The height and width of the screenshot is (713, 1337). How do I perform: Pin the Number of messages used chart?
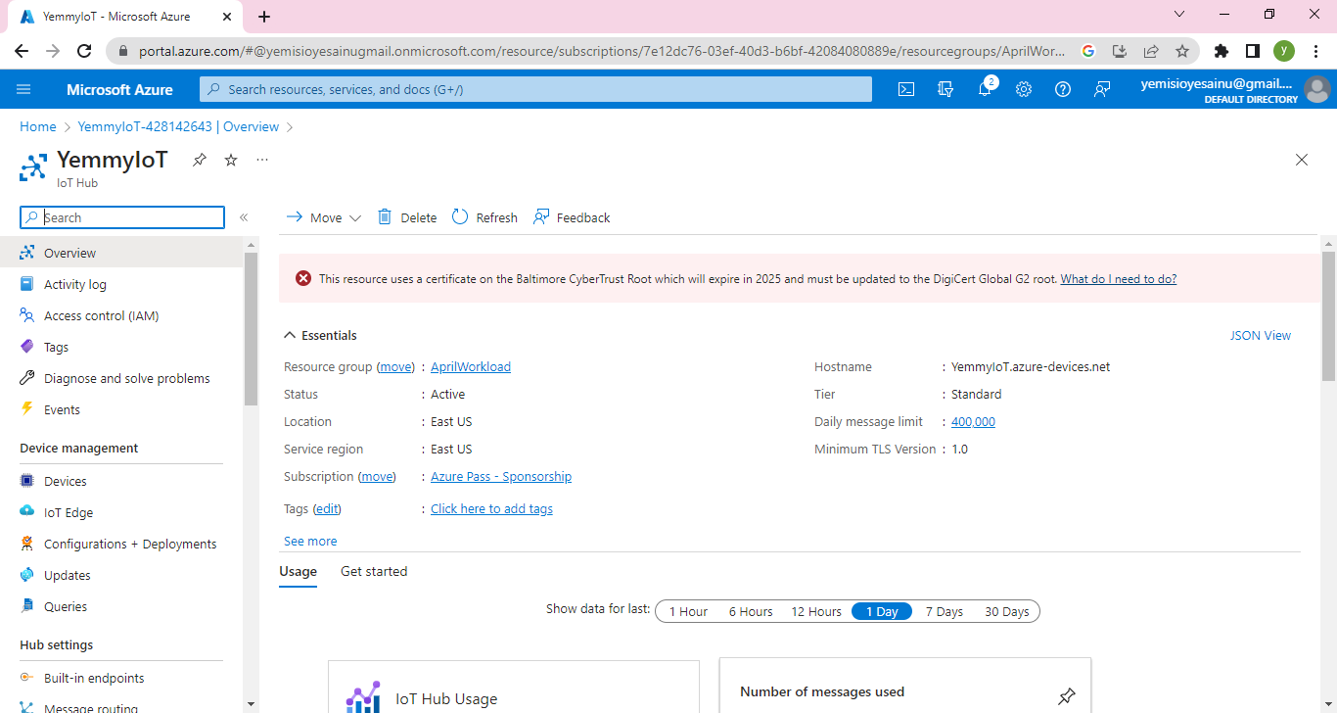pyautogui.click(x=1067, y=696)
